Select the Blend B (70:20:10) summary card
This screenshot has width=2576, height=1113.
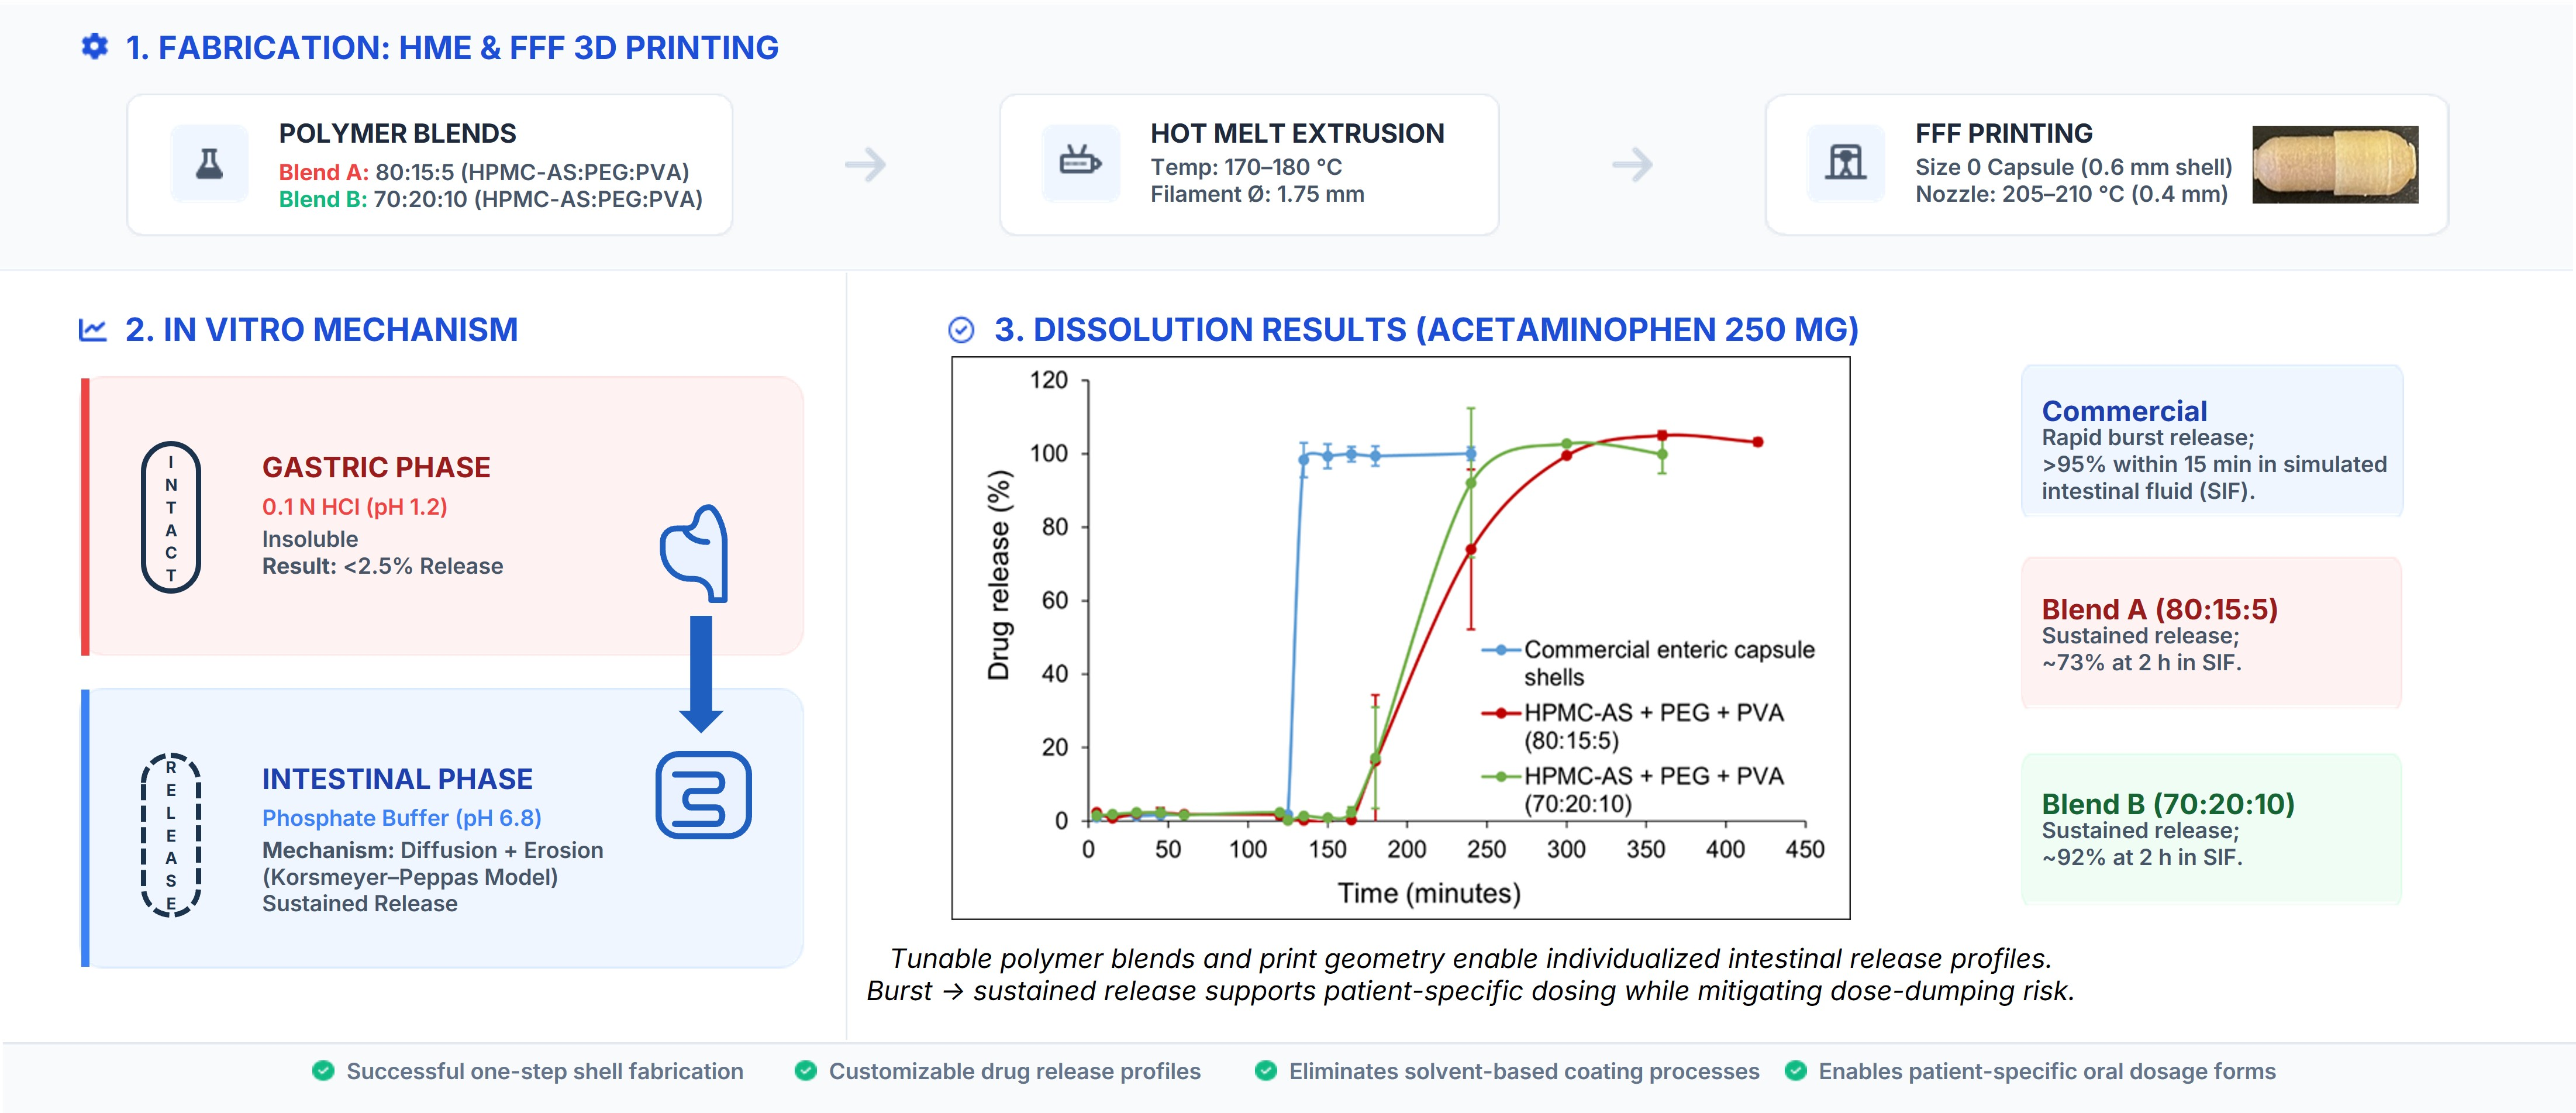tap(2211, 829)
